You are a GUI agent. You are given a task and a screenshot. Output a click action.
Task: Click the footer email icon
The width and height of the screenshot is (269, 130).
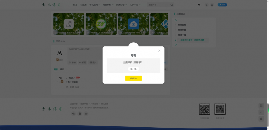pos(86,114)
